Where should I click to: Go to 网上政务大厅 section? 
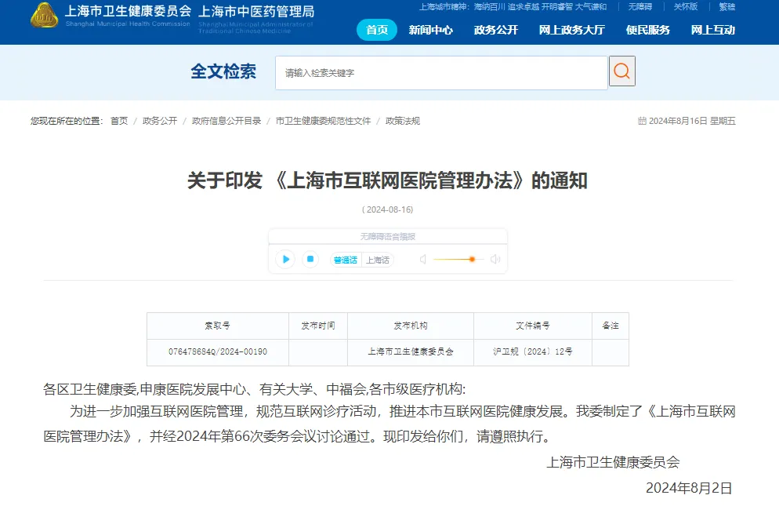571,30
